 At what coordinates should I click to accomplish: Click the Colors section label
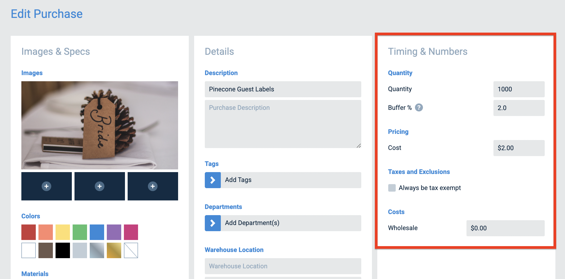click(x=31, y=216)
